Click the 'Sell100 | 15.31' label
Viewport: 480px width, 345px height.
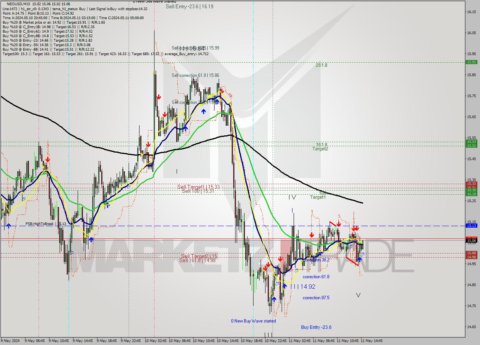tap(198, 191)
